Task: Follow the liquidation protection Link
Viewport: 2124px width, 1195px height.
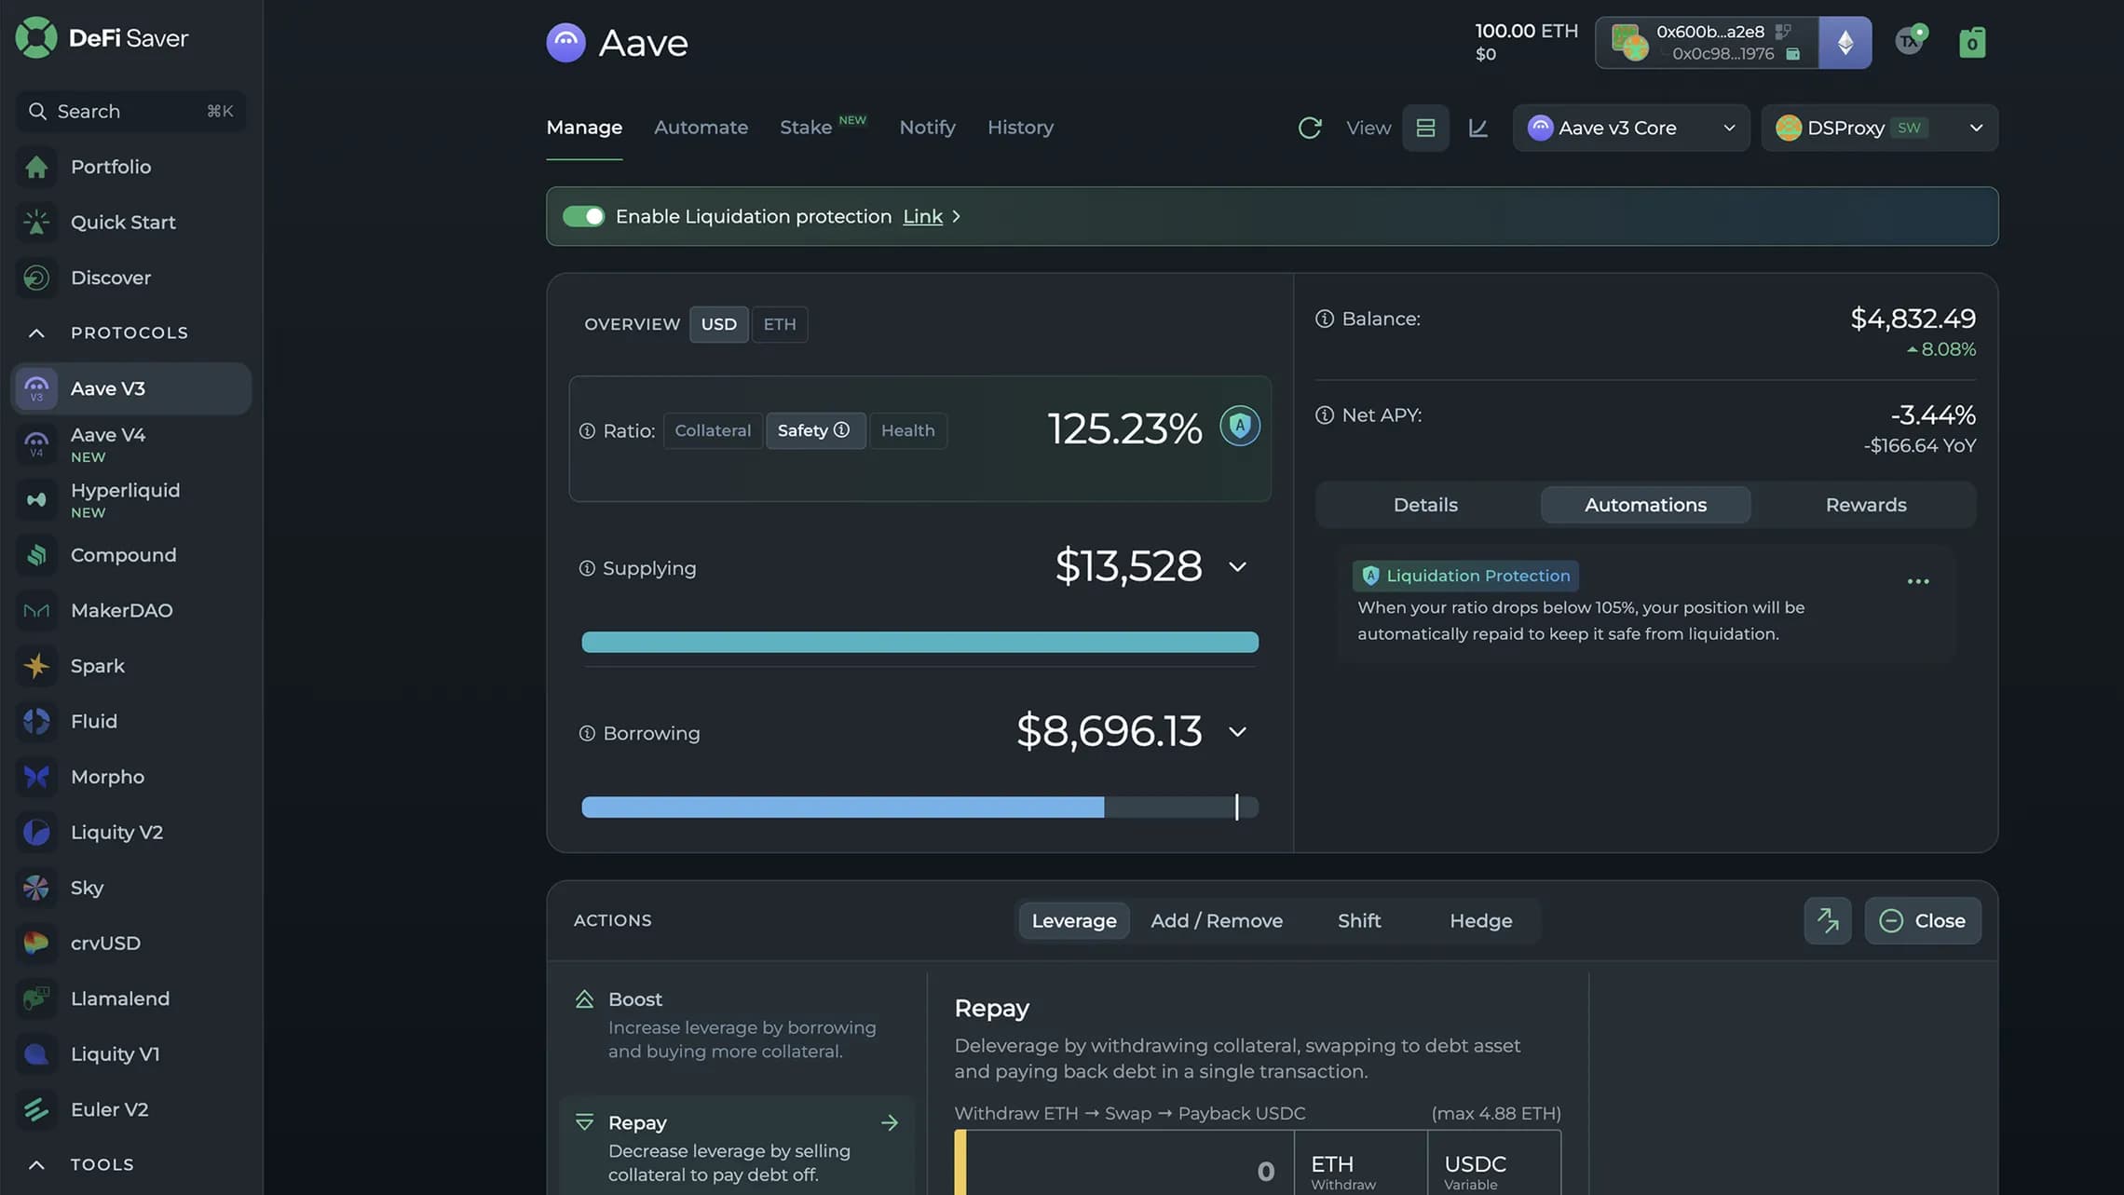Action: [x=922, y=217]
